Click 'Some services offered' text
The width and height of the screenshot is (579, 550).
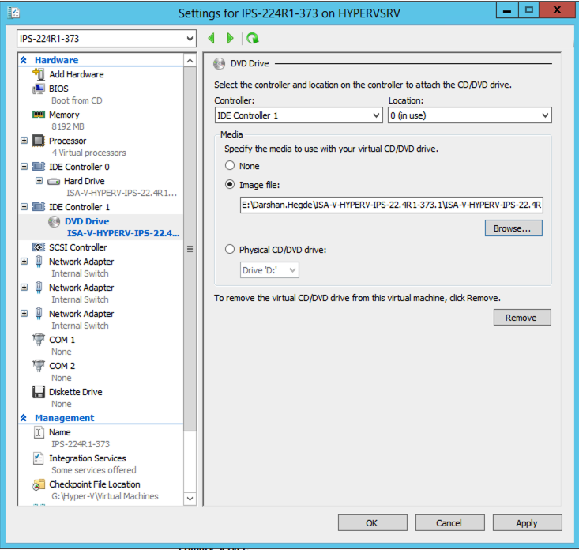[x=94, y=470]
